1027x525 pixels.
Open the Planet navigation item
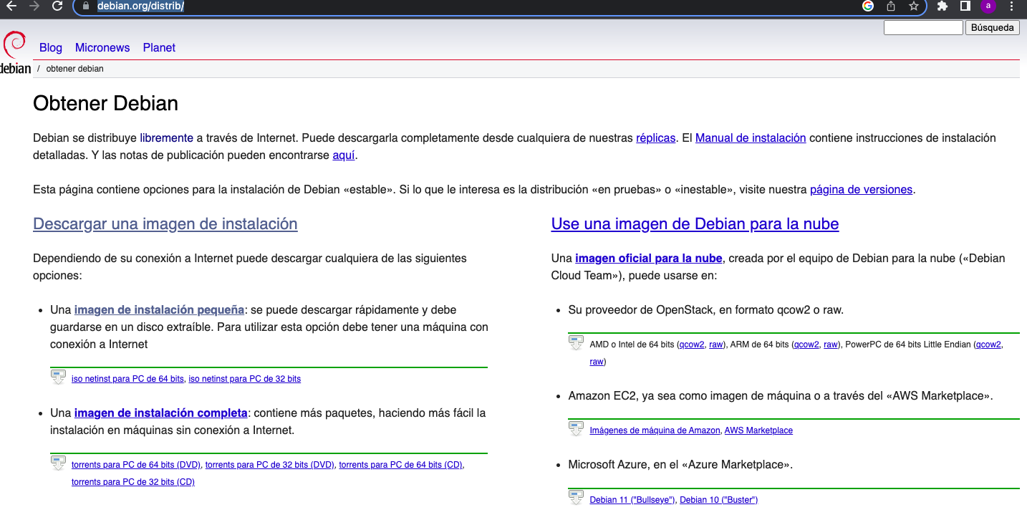[x=159, y=48]
